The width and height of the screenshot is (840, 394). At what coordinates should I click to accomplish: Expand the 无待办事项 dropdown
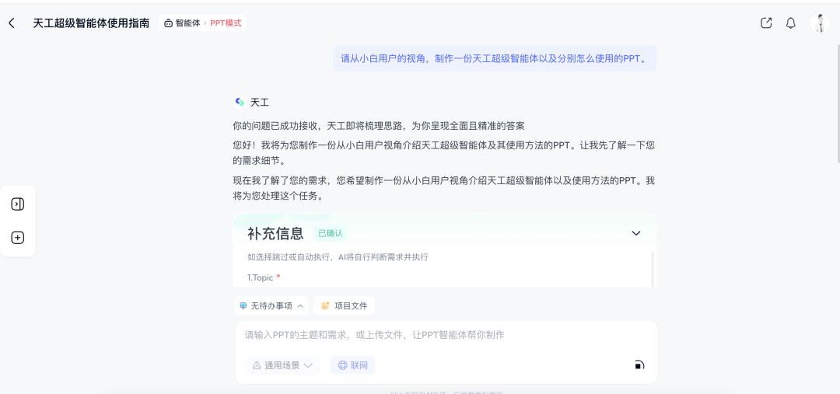click(271, 305)
